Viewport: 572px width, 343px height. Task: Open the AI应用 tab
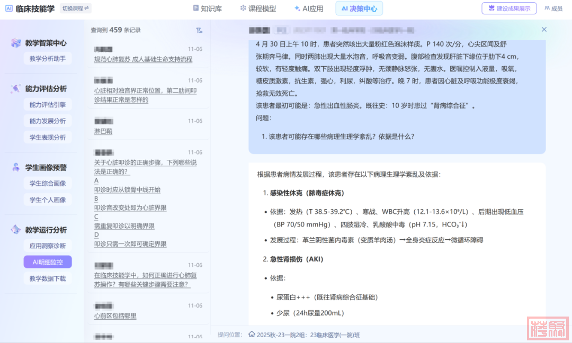tap(309, 8)
